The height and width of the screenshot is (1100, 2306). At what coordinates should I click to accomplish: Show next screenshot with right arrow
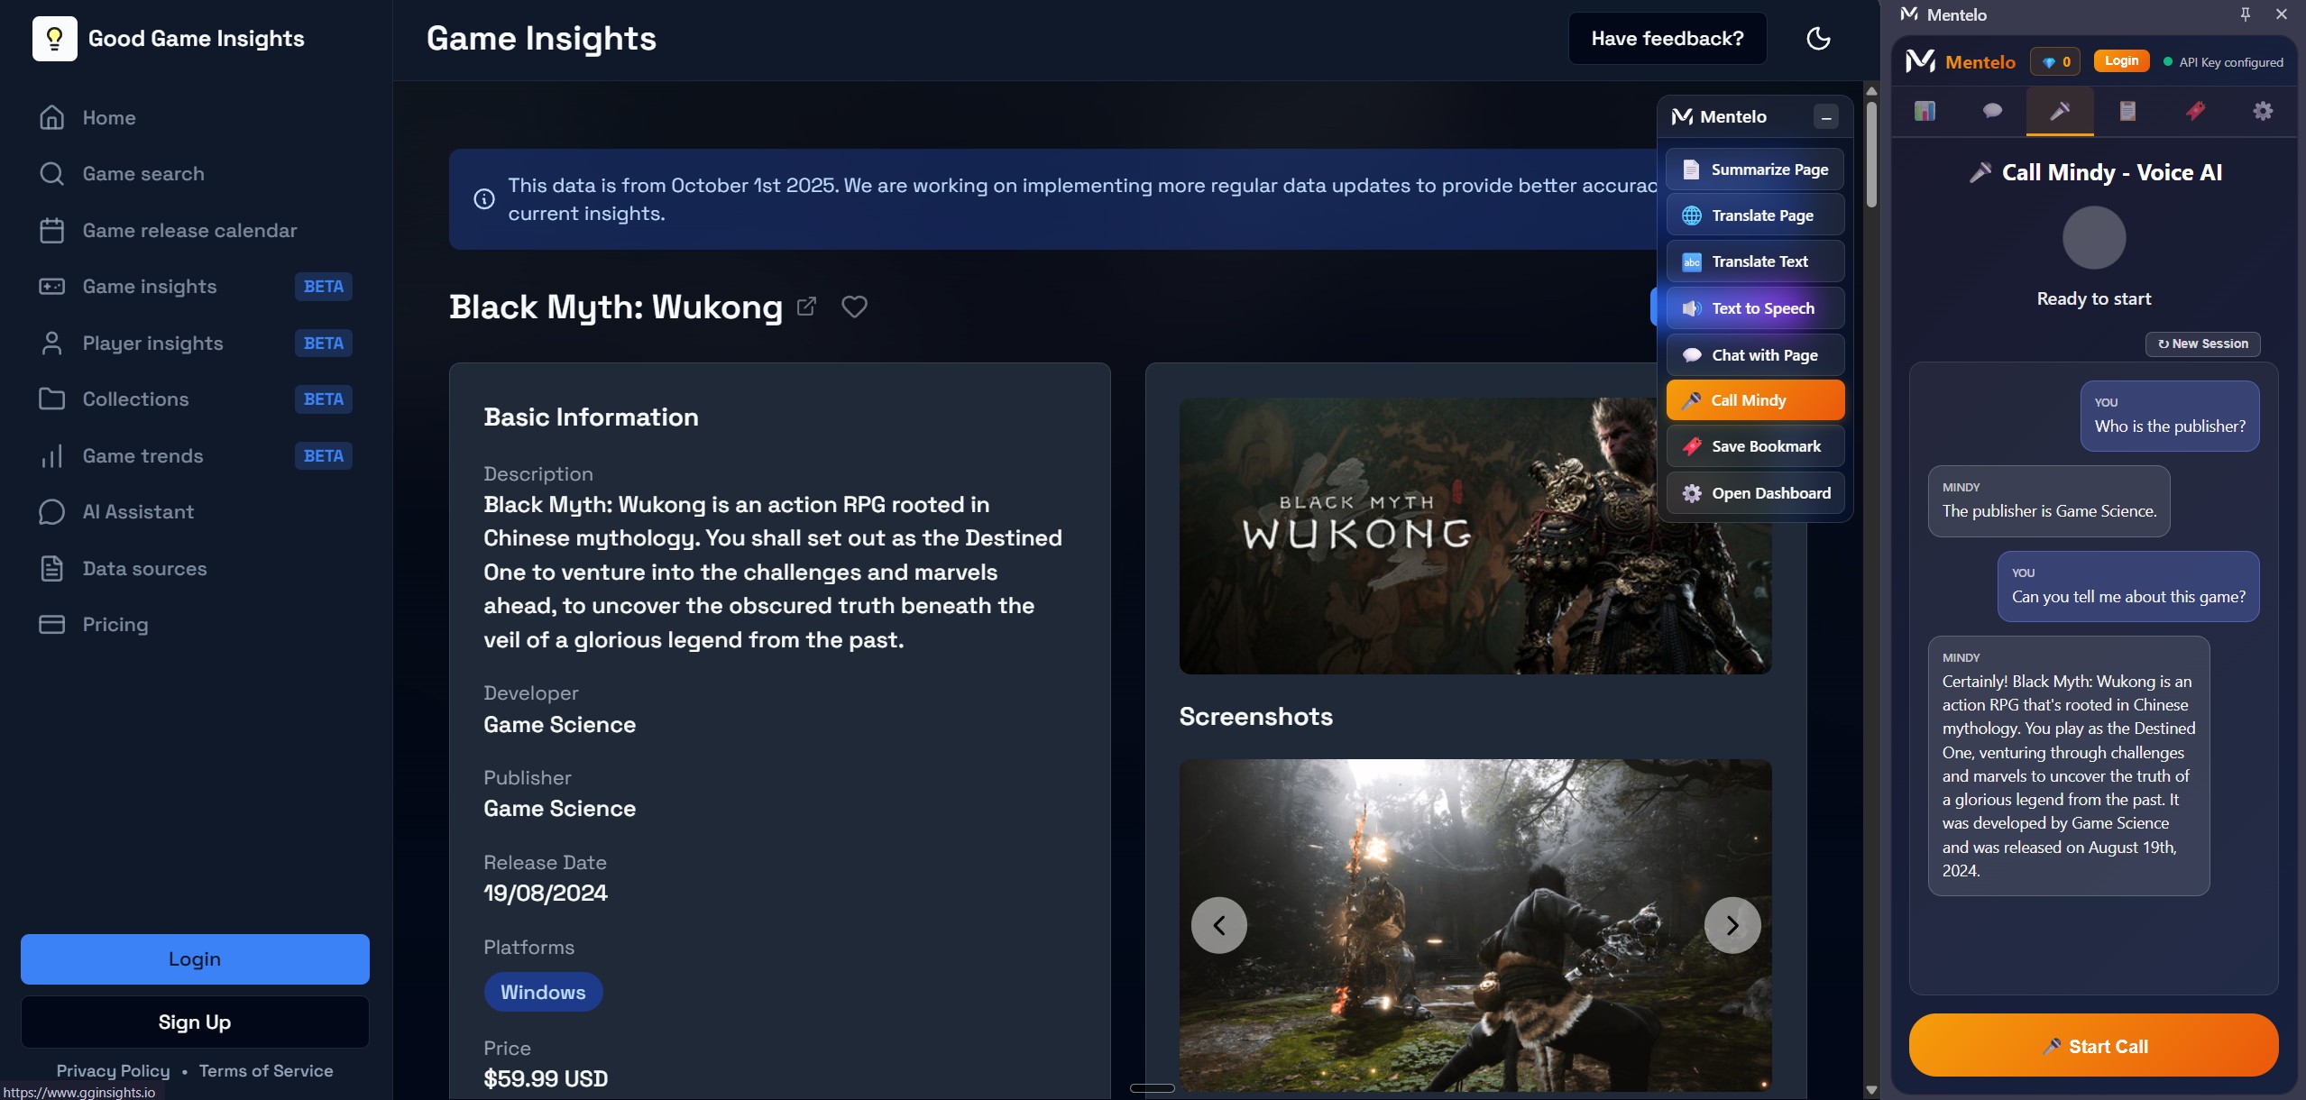(1732, 925)
